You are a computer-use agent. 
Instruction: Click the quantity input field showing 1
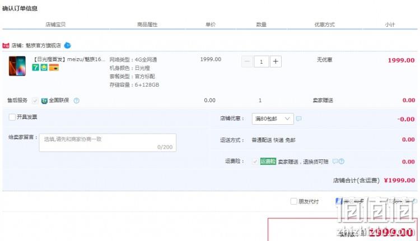tap(262, 62)
